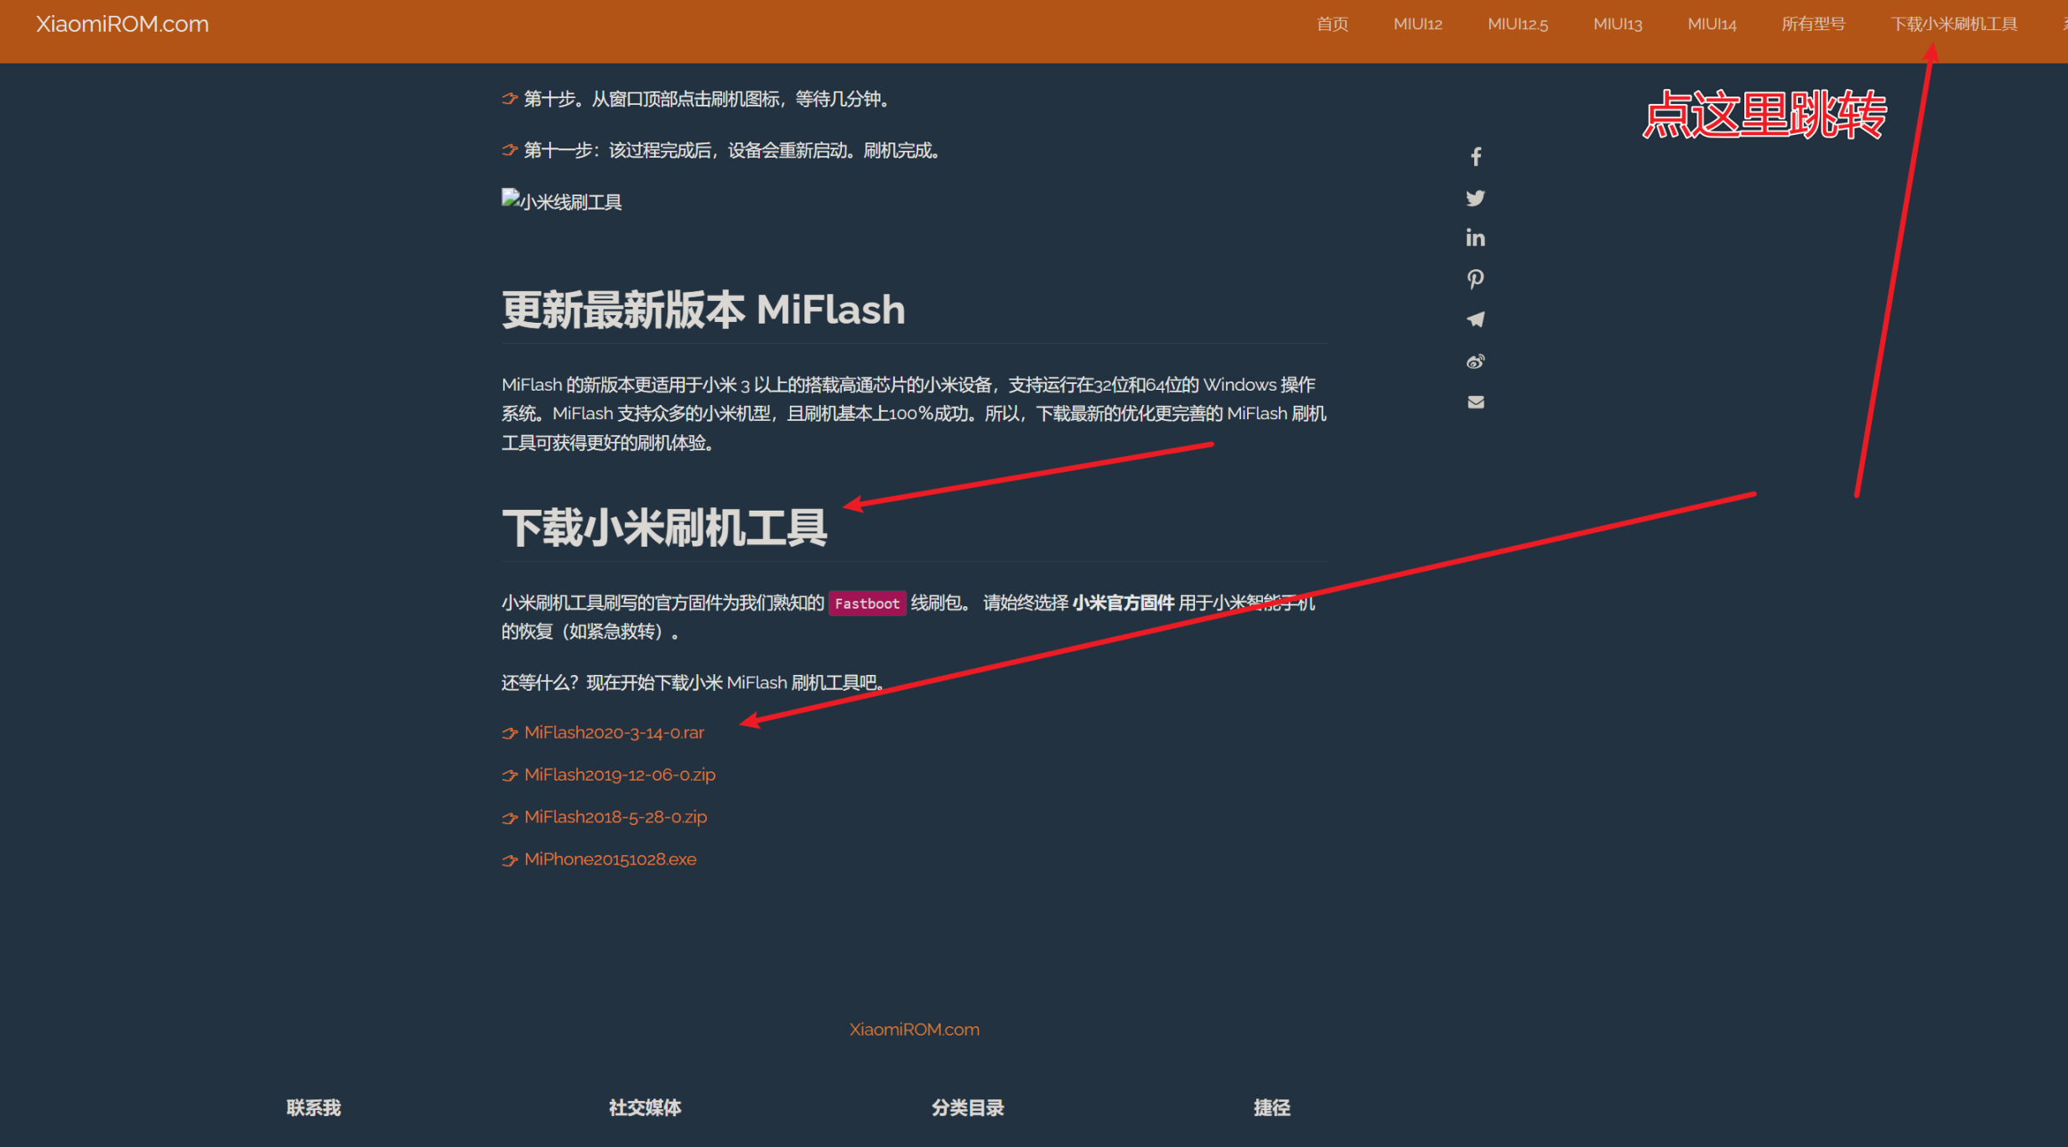Click the Pinterest share icon
The height and width of the screenshot is (1147, 2068).
coord(1476,279)
